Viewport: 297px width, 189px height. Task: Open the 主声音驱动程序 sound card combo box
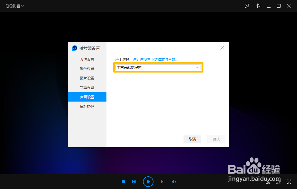[x=158, y=67]
